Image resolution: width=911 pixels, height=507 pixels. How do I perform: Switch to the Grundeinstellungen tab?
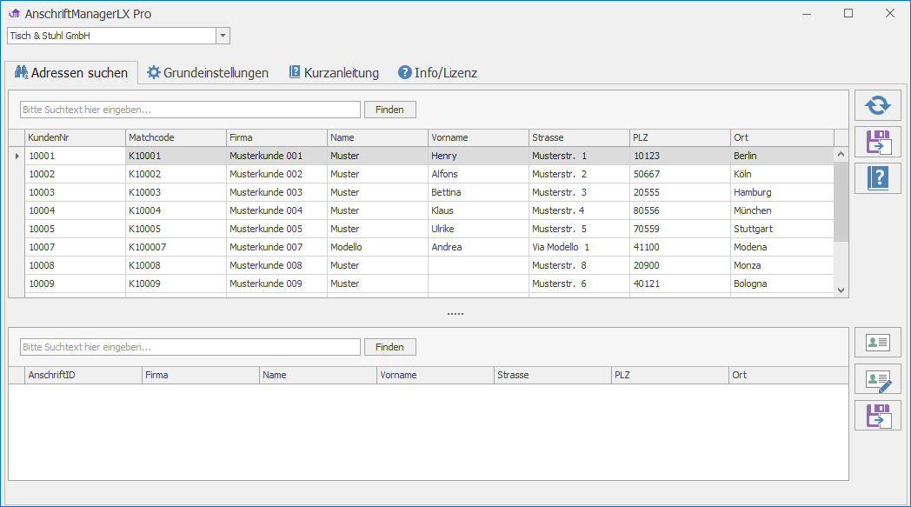pyautogui.click(x=207, y=73)
